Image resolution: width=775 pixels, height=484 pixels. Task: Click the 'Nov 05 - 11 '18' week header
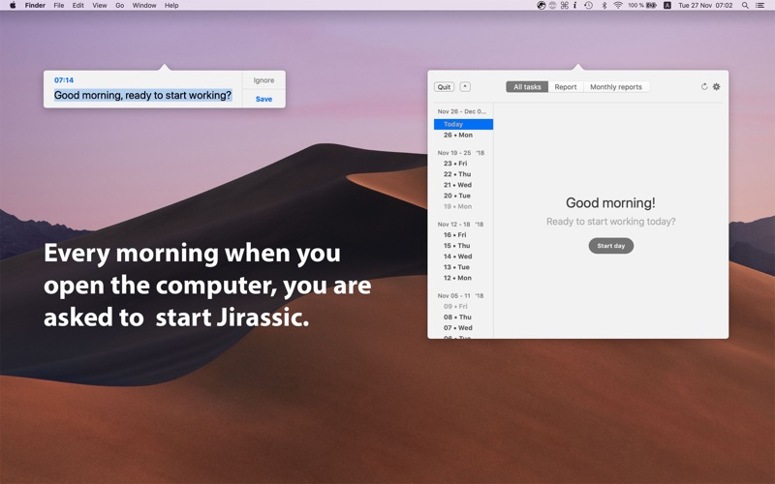click(x=460, y=296)
